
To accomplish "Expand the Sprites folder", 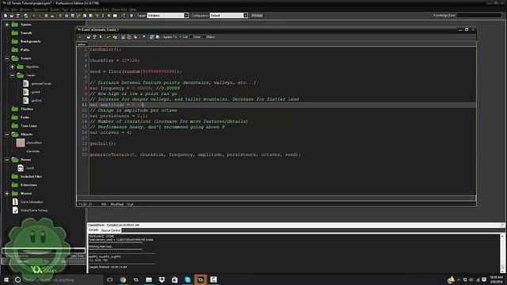I will pos(7,25).
